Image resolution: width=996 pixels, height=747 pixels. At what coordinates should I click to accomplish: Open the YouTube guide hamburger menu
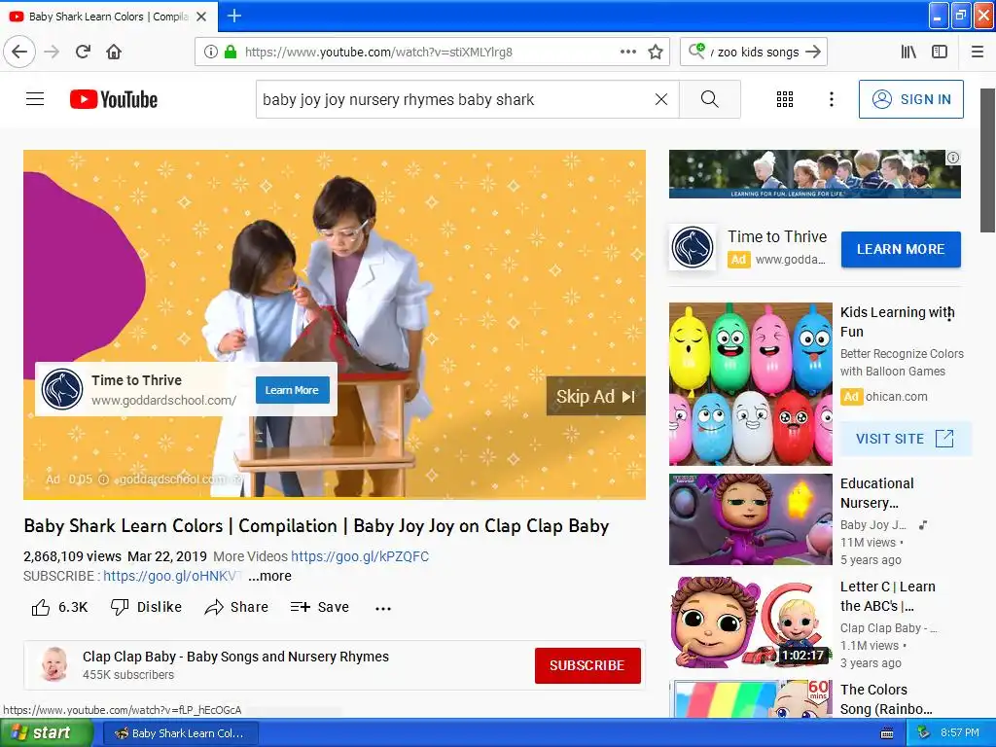(x=35, y=99)
